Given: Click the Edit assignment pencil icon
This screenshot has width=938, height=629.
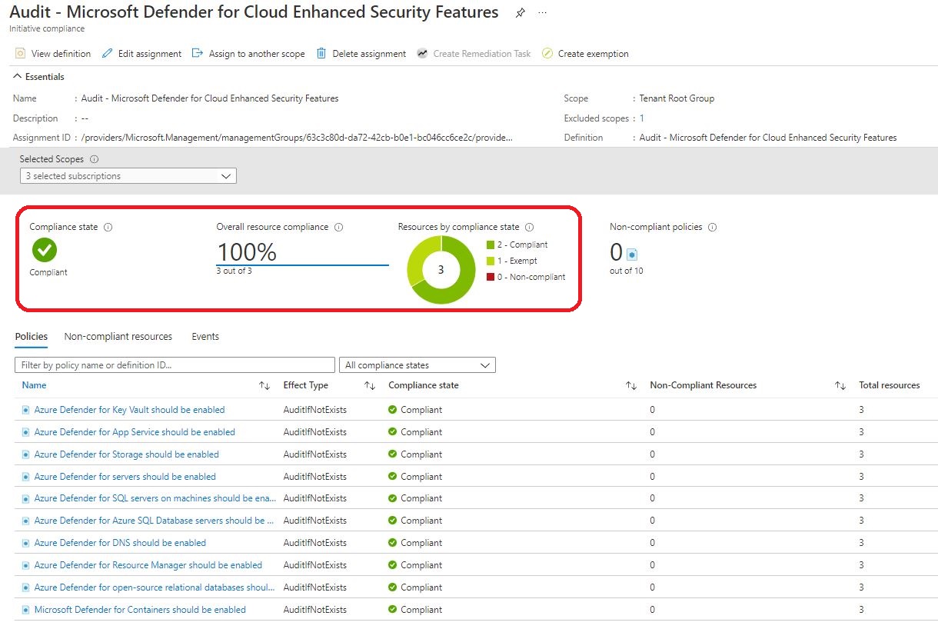Looking at the screenshot, I should pyautogui.click(x=107, y=54).
